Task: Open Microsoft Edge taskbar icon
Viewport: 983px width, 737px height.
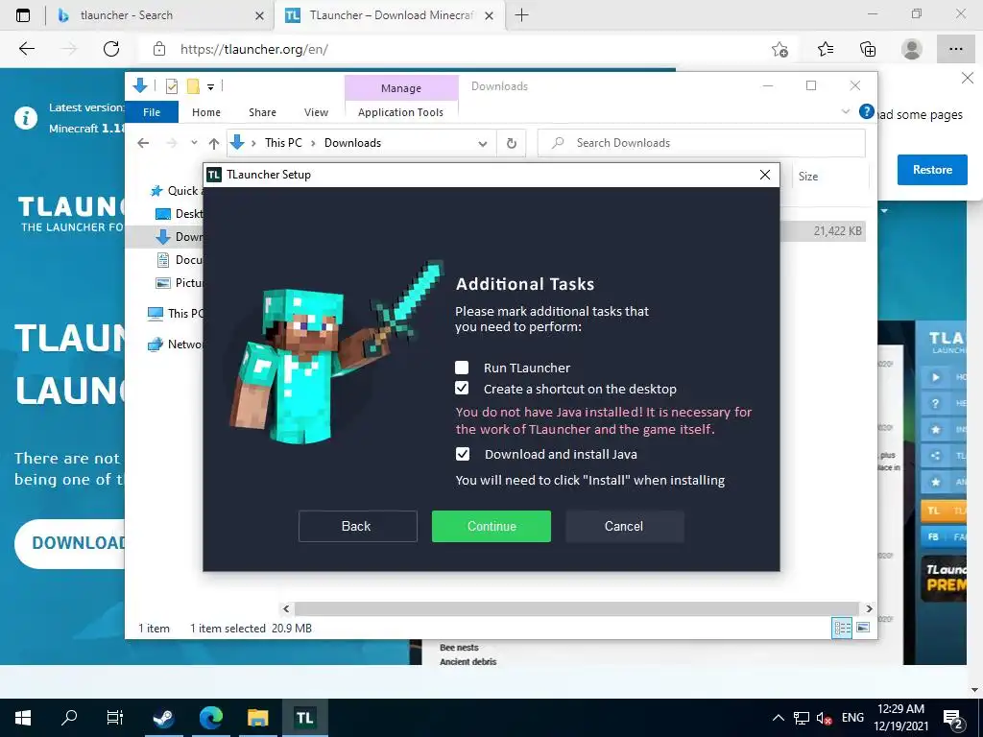Action: point(211,718)
